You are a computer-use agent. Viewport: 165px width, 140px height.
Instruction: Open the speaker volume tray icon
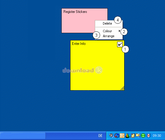111,136
